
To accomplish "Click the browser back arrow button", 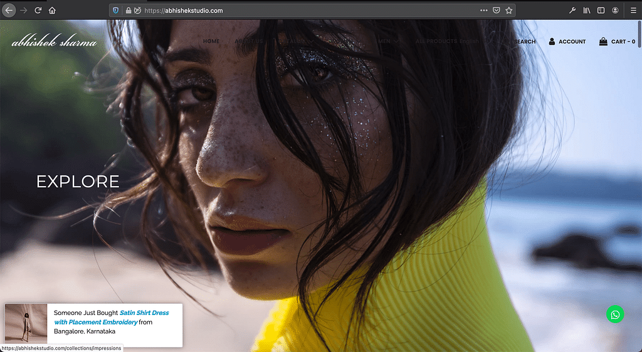I will click(9, 10).
